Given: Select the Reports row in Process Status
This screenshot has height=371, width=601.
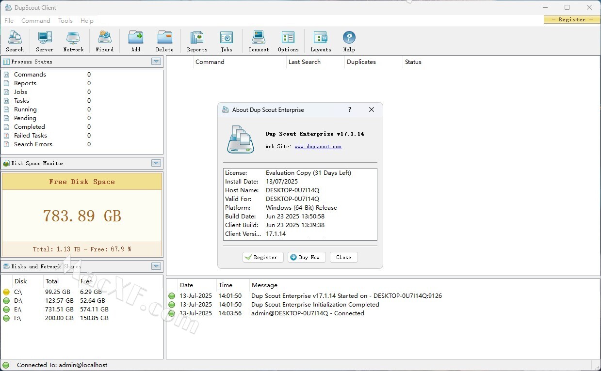Looking at the screenshot, I should tap(82, 83).
